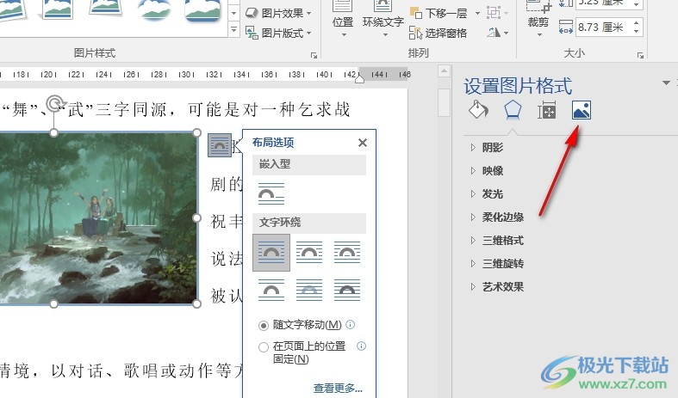Select the in front of text wrapping option
The width and height of the screenshot is (678, 398).
(347, 290)
